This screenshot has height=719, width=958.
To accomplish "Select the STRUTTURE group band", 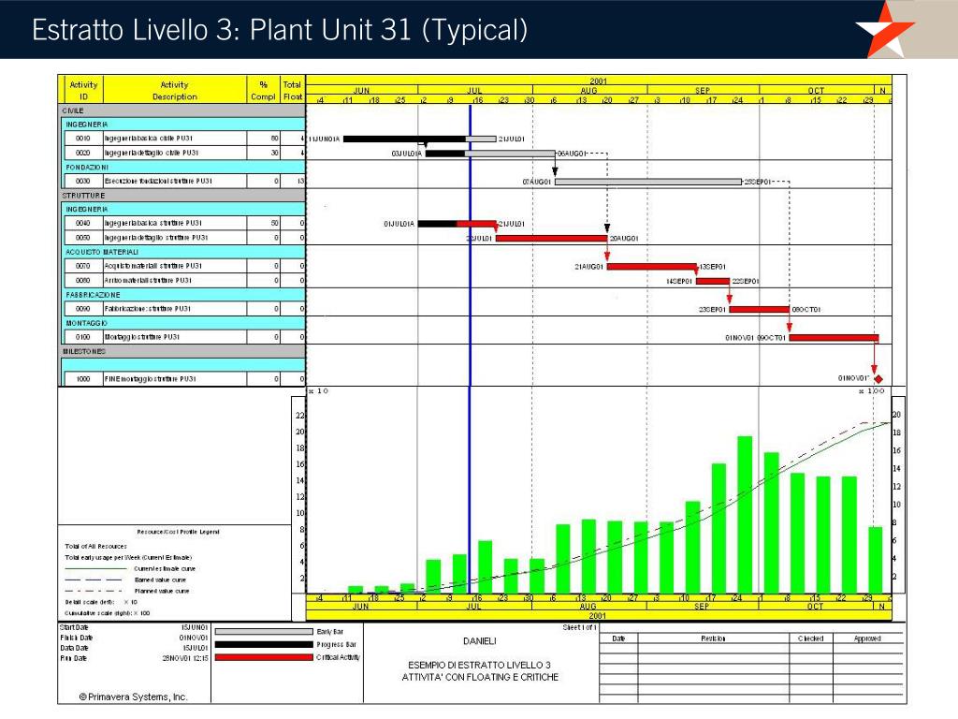I will click(181, 195).
